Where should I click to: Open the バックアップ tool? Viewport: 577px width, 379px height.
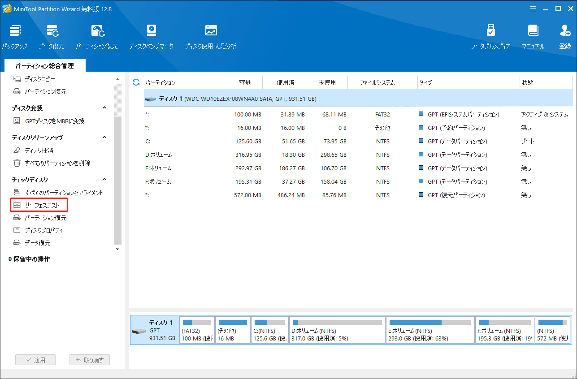pyautogui.click(x=14, y=37)
